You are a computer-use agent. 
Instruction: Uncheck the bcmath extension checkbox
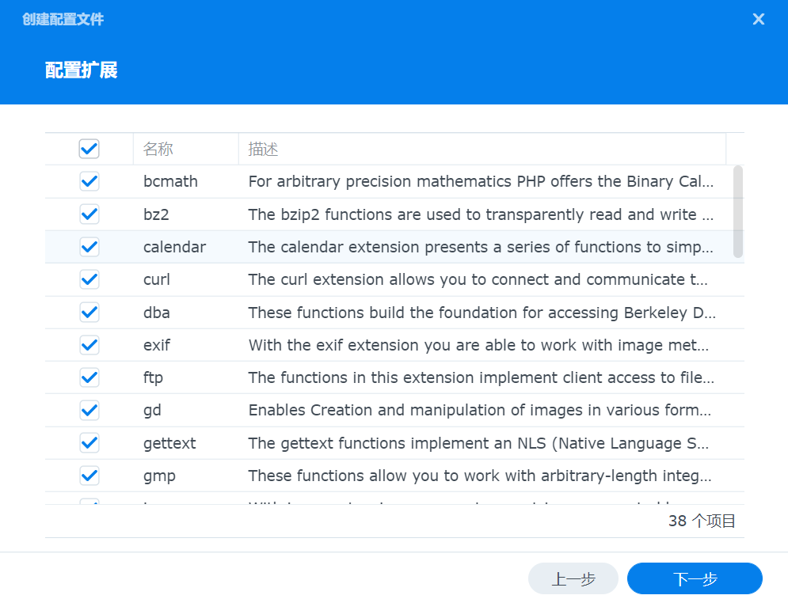tap(89, 181)
